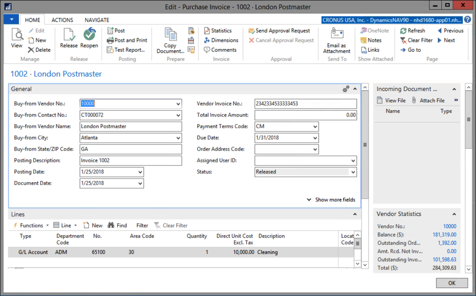
Task: Open Due Date picker dropdown
Action: point(315,138)
